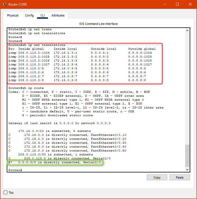
Task: Click the Copy button
Action: tap(157, 177)
